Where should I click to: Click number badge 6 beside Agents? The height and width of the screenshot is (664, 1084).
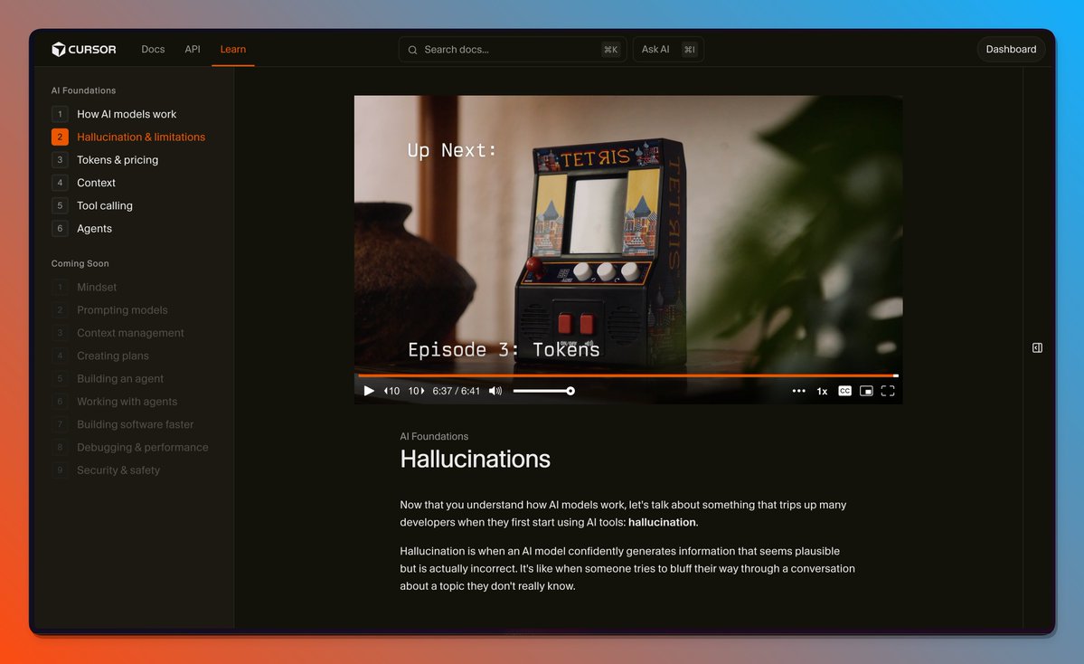click(x=60, y=228)
